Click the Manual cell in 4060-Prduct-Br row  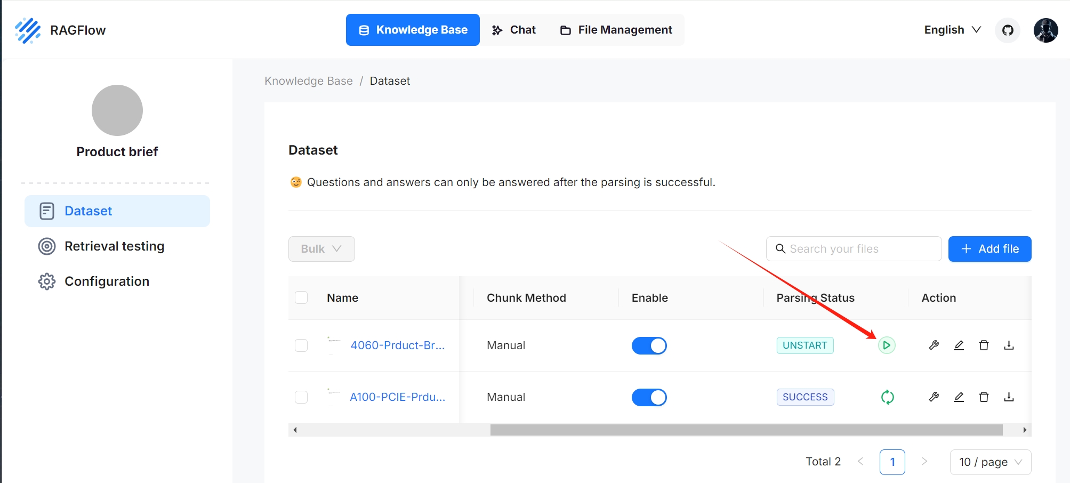pos(506,345)
